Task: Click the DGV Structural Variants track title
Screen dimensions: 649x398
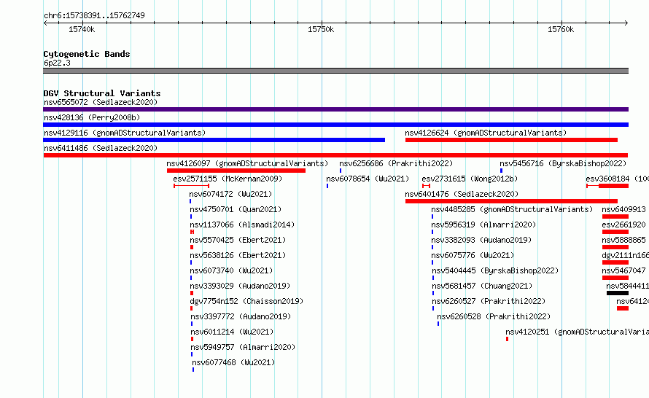Action: click(x=102, y=93)
